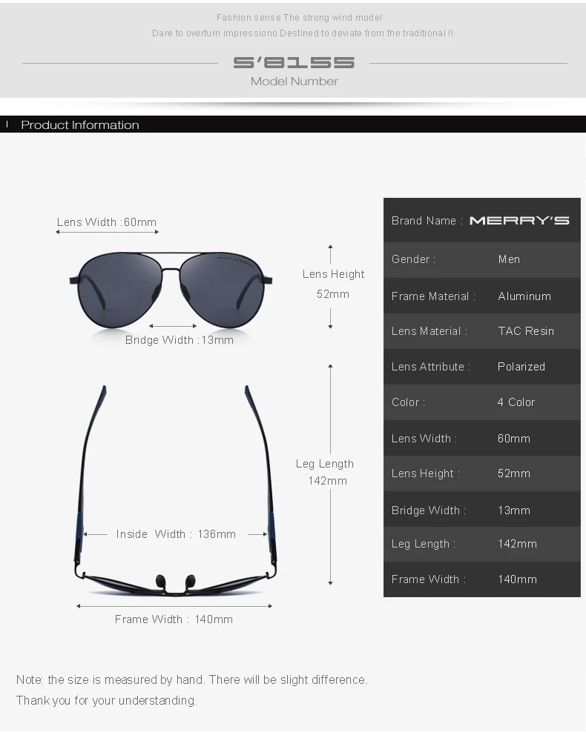Click the '13mm' value in the table
This screenshot has width=586, height=735.
(514, 510)
